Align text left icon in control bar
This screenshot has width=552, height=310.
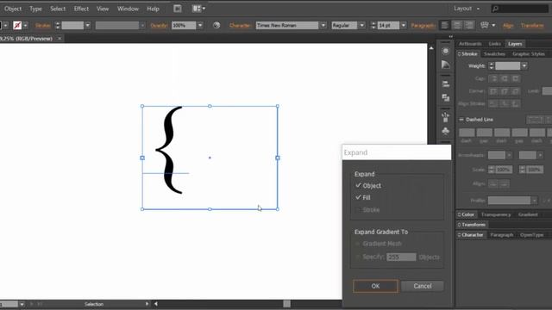(x=445, y=25)
